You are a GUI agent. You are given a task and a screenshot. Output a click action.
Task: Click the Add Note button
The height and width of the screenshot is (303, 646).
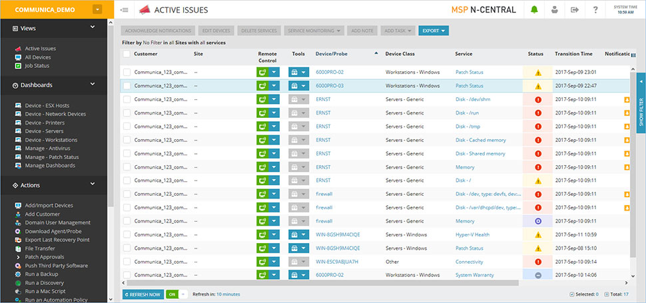(x=362, y=31)
